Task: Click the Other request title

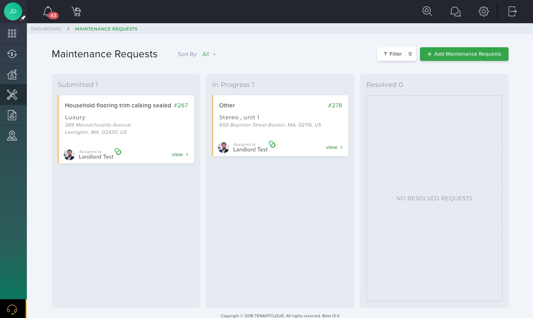Action: click(x=227, y=105)
